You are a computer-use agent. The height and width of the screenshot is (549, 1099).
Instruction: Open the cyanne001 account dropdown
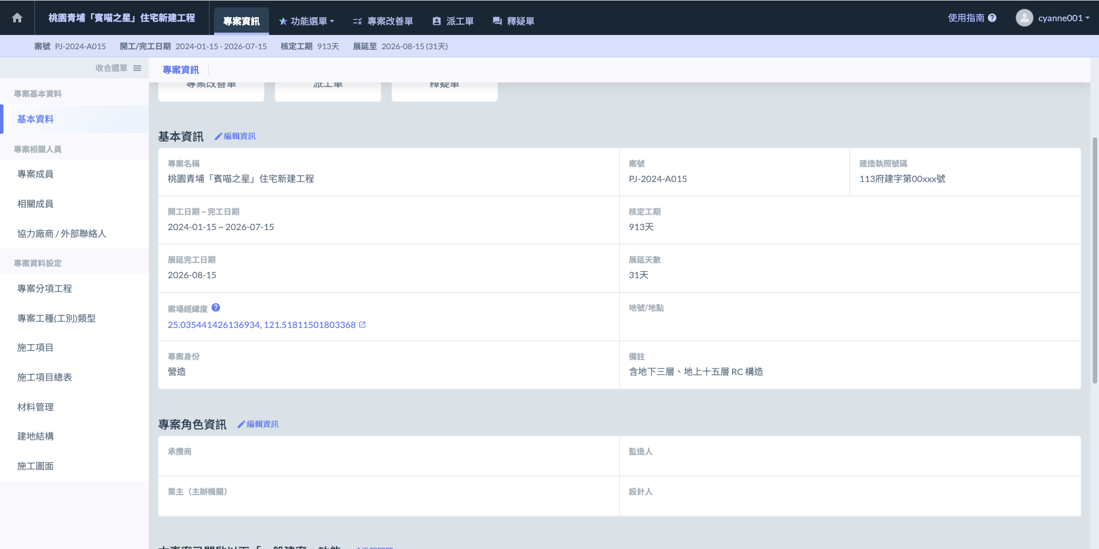click(x=1064, y=18)
